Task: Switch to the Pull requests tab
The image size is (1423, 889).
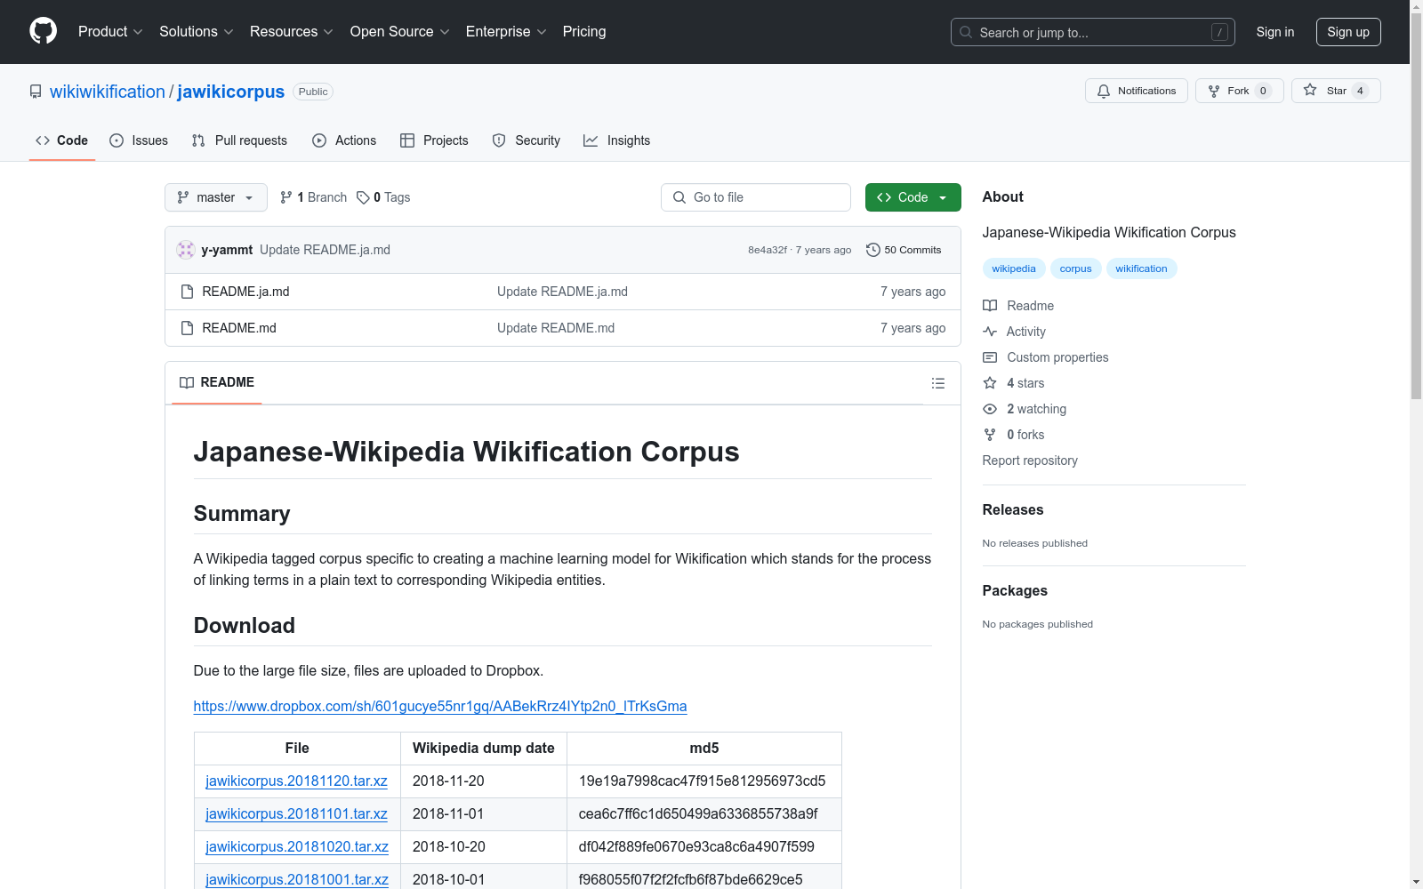Action: [x=239, y=140]
